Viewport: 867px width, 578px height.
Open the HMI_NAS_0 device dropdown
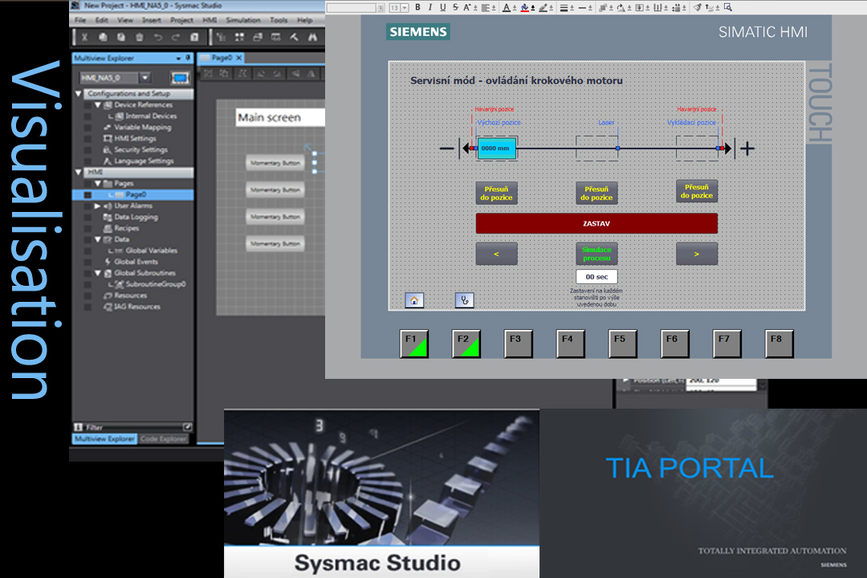click(144, 78)
